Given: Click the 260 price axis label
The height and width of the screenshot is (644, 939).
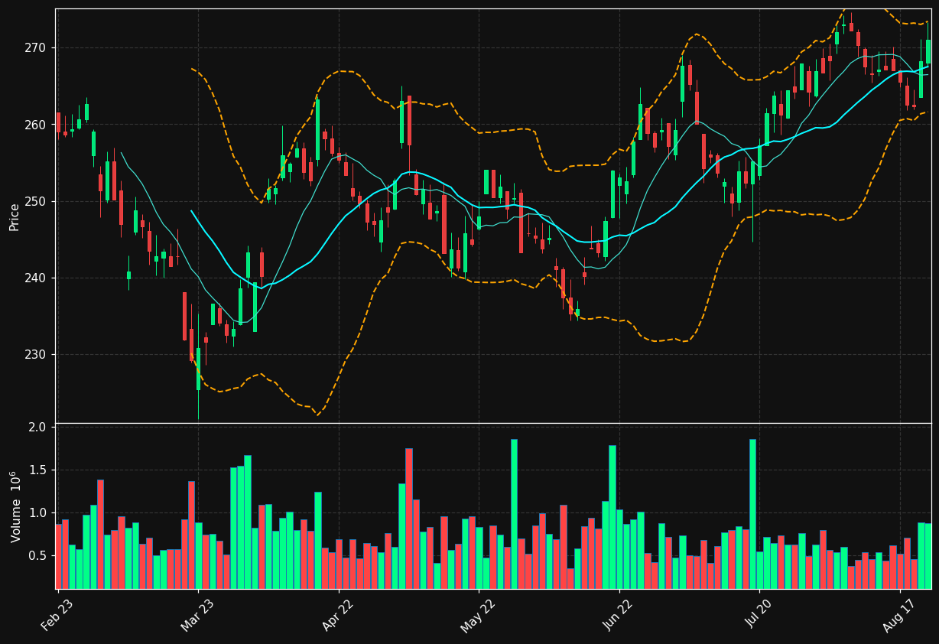Looking at the screenshot, I should point(37,124).
